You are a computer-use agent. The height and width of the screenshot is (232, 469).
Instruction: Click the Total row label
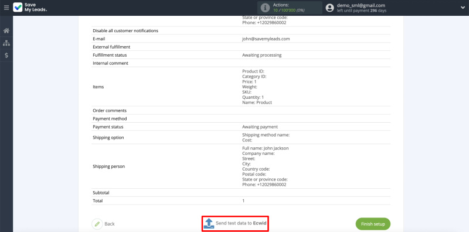(x=98, y=200)
